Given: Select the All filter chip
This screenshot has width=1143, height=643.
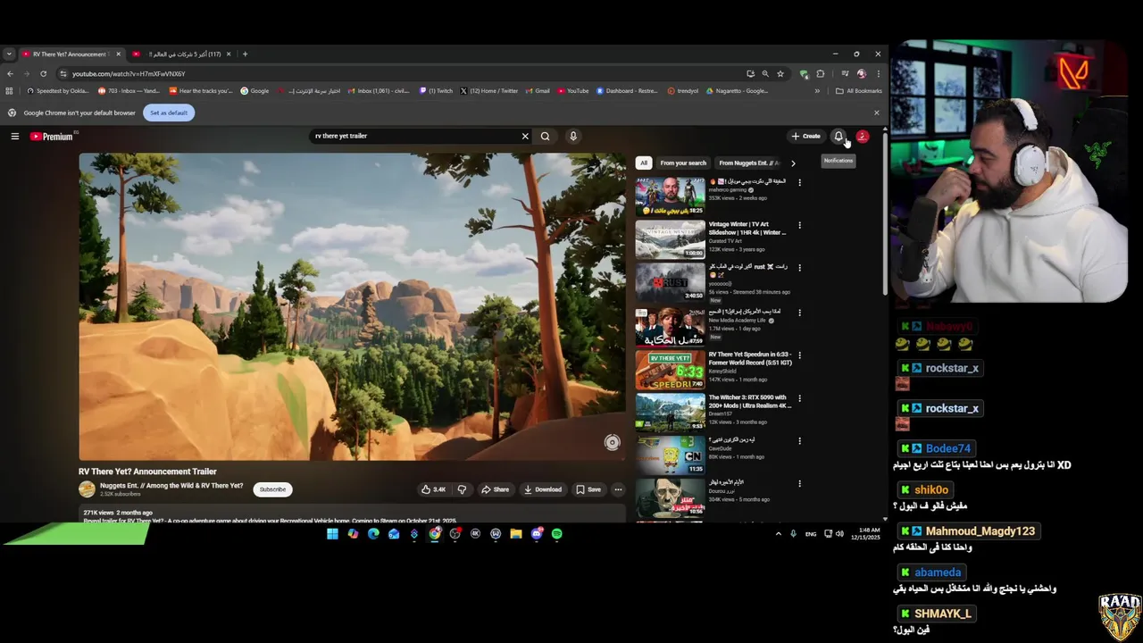Looking at the screenshot, I should pyautogui.click(x=643, y=163).
